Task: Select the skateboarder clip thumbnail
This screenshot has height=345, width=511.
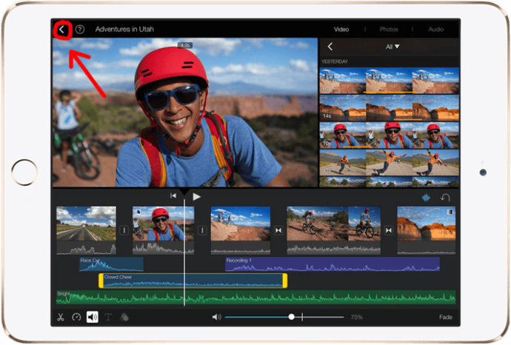Action: tap(389, 163)
